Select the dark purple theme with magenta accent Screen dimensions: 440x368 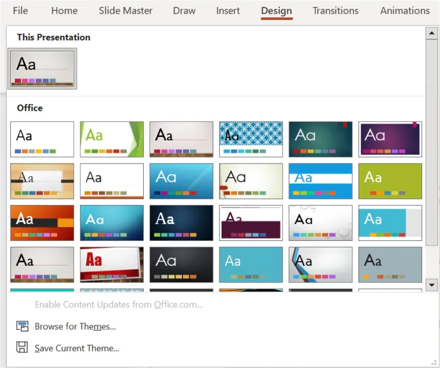click(x=389, y=139)
